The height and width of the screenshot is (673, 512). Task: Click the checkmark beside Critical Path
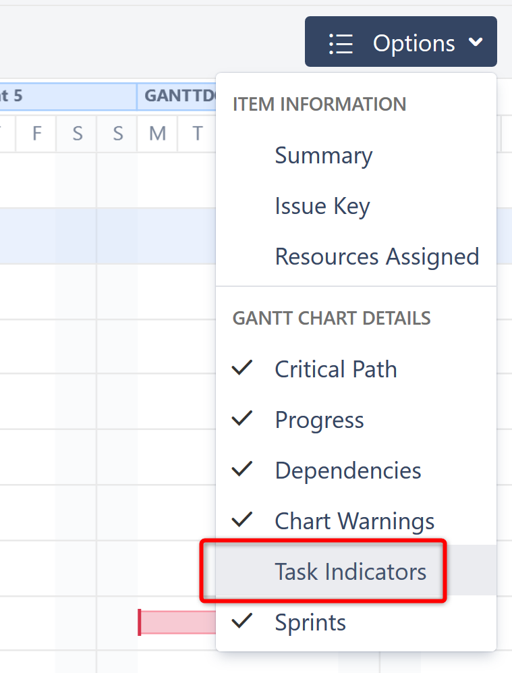pos(242,368)
